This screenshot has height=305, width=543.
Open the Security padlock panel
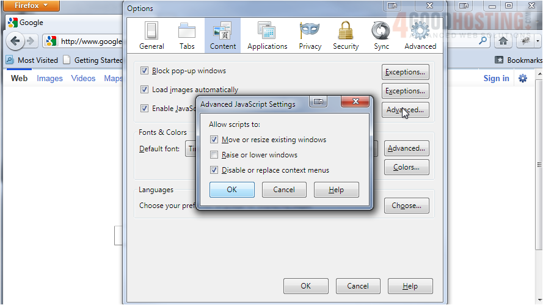pyautogui.click(x=346, y=35)
